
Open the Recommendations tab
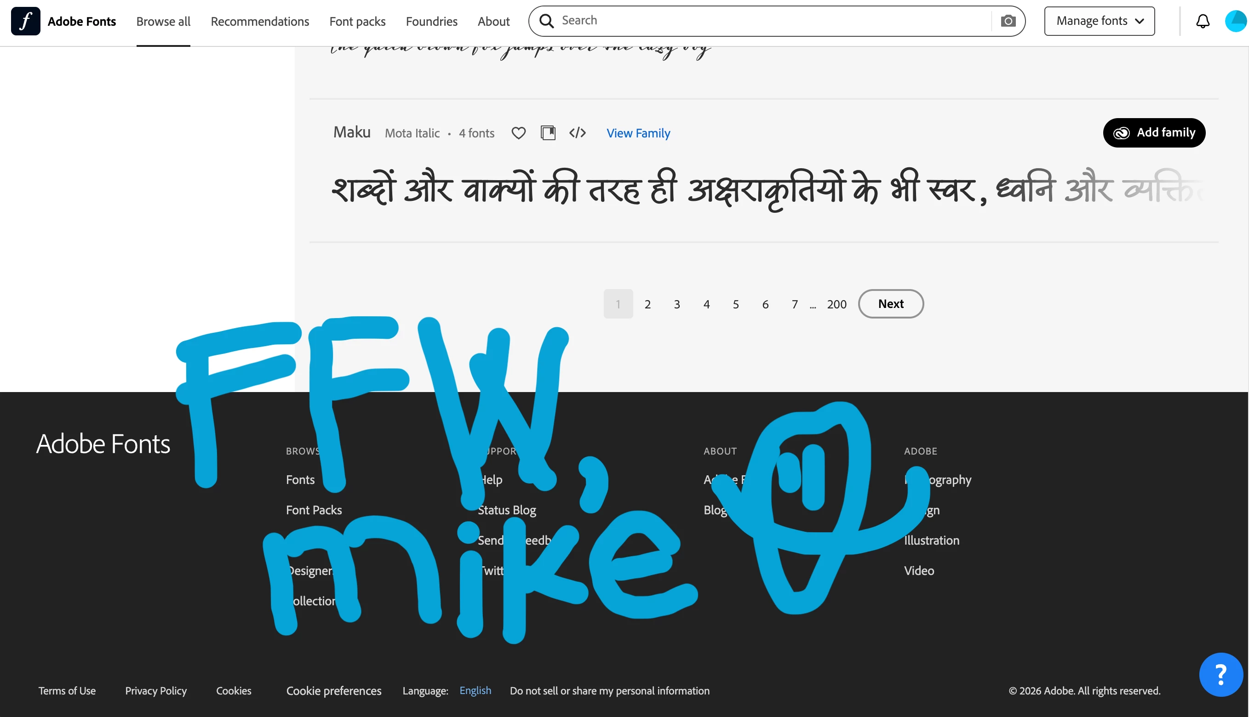[260, 22]
